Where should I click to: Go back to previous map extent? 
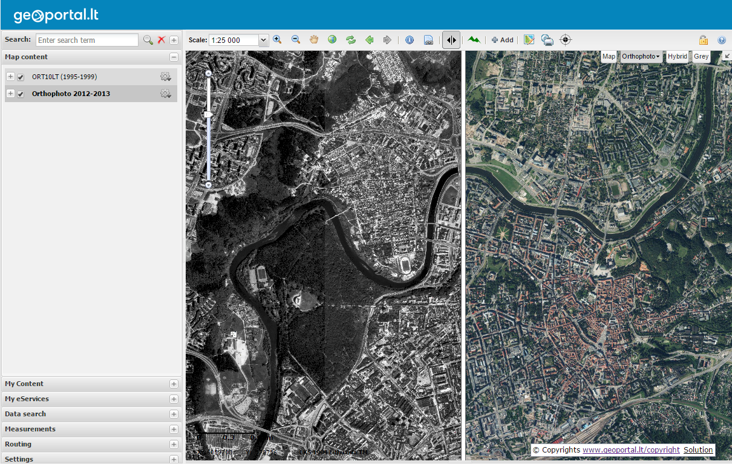pyautogui.click(x=369, y=40)
